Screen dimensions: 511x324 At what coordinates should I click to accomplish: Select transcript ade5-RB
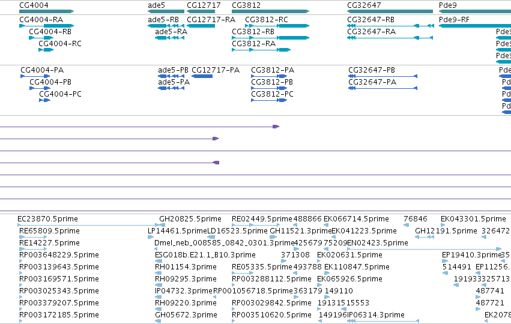click(x=163, y=20)
